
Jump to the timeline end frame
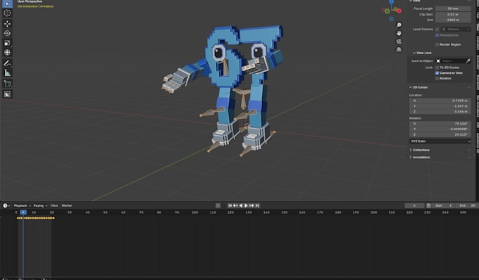coord(257,205)
